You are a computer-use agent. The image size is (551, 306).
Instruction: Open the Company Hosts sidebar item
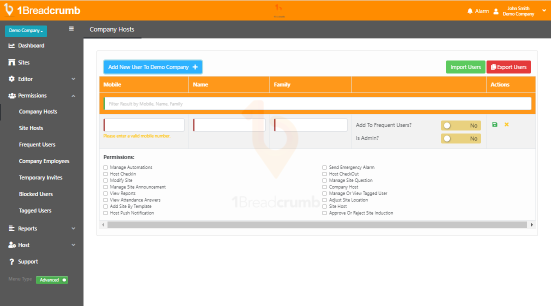[38, 111]
